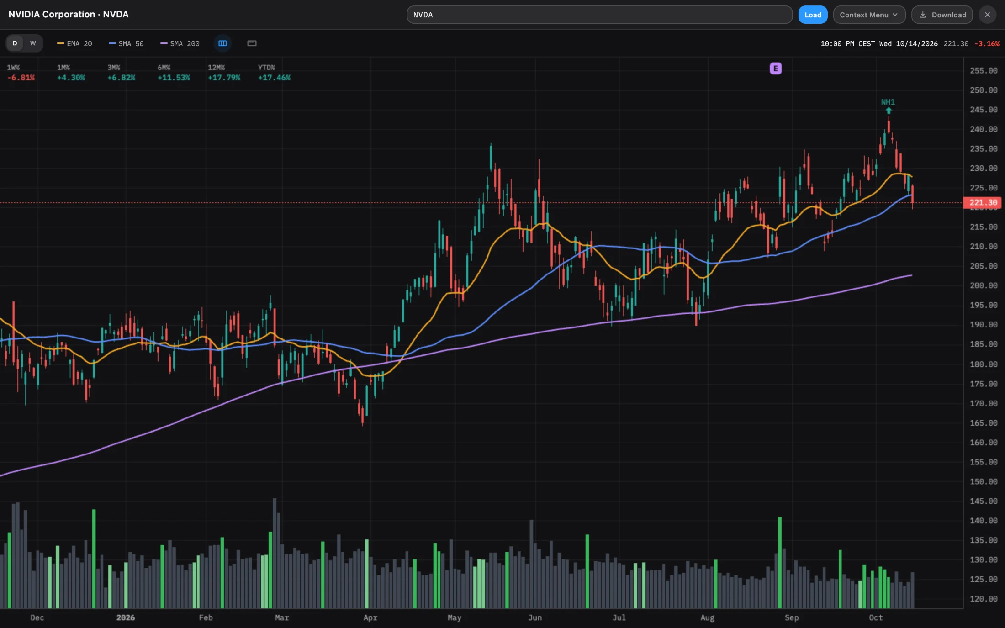Toggle the SMA 200 indicator legend
1005x628 pixels.
click(x=180, y=43)
